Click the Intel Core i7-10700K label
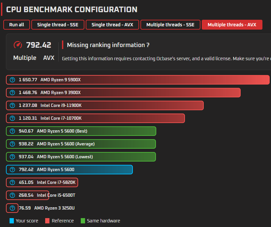This screenshot has height=227, width=271. point(61,118)
